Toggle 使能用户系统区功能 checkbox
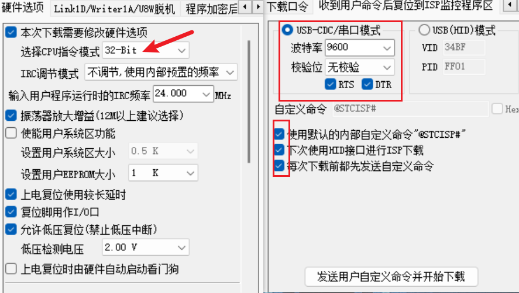This screenshot has height=293, width=519. pyautogui.click(x=11, y=133)
